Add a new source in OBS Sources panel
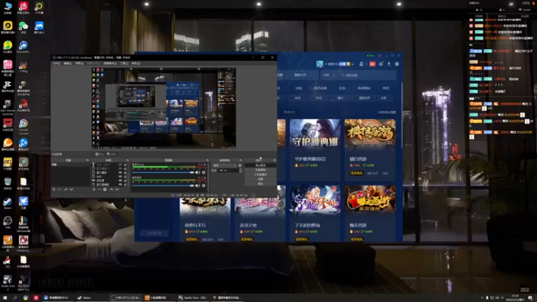This screenshot has width=537, height=302. pyautogui.click(x=94, y=189)
